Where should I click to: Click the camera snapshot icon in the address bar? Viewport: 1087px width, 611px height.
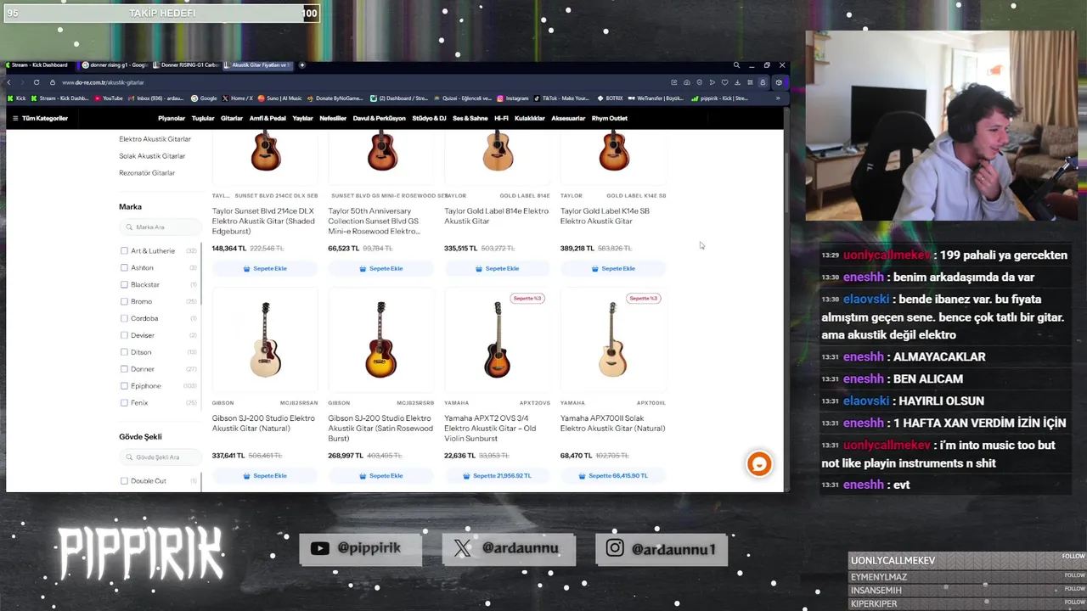[x=686, y=82]
